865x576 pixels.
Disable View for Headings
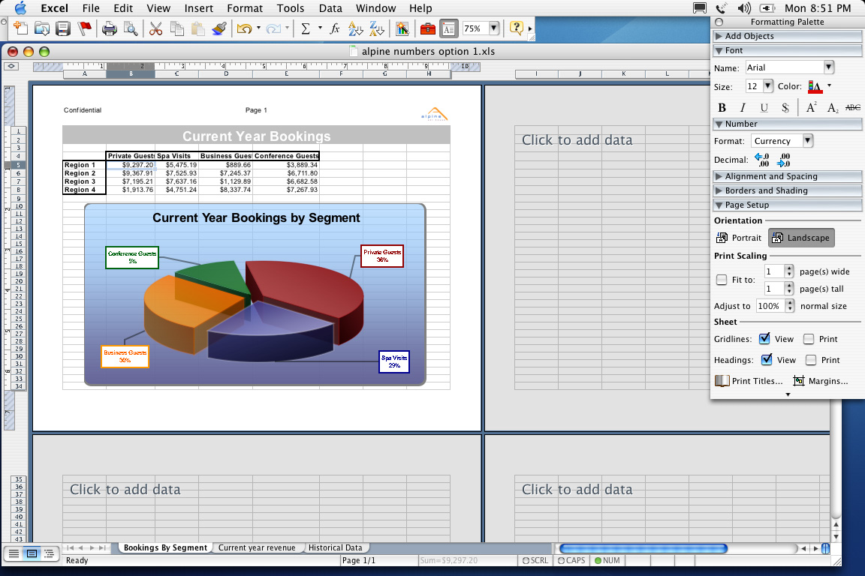766,359
